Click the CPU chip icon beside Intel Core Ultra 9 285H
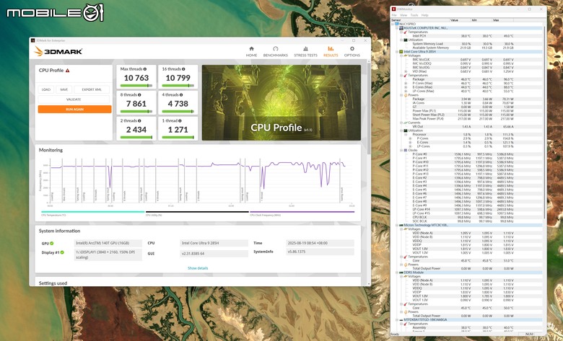 (401, 52)
